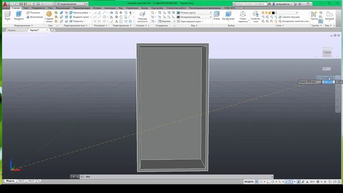Image resolution: width=343 pixels, height=193 pixels.
Task: Open Один видовой экран viewport dropdown
Action: (190, 21)
